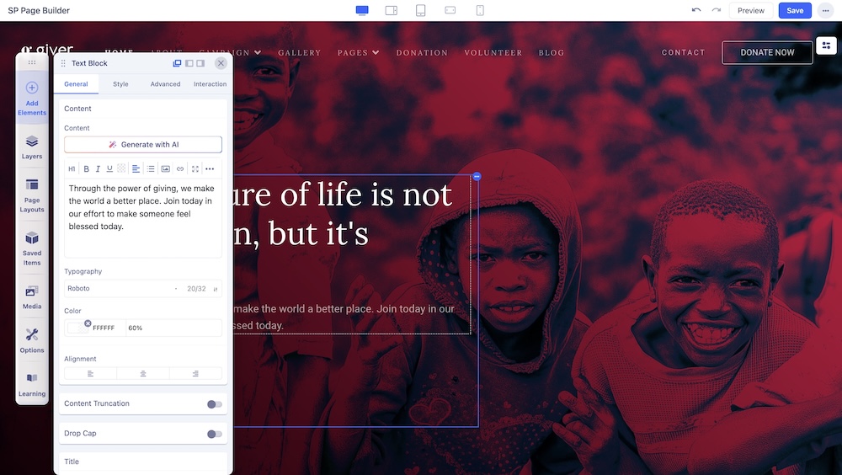This screenshot has width=842, height=475.
Task: Dock Text Block panel to the right
Action: tap(200, 63)
